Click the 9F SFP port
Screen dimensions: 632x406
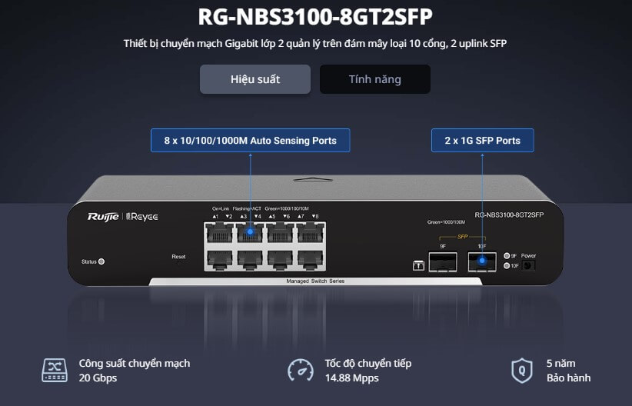443,261
